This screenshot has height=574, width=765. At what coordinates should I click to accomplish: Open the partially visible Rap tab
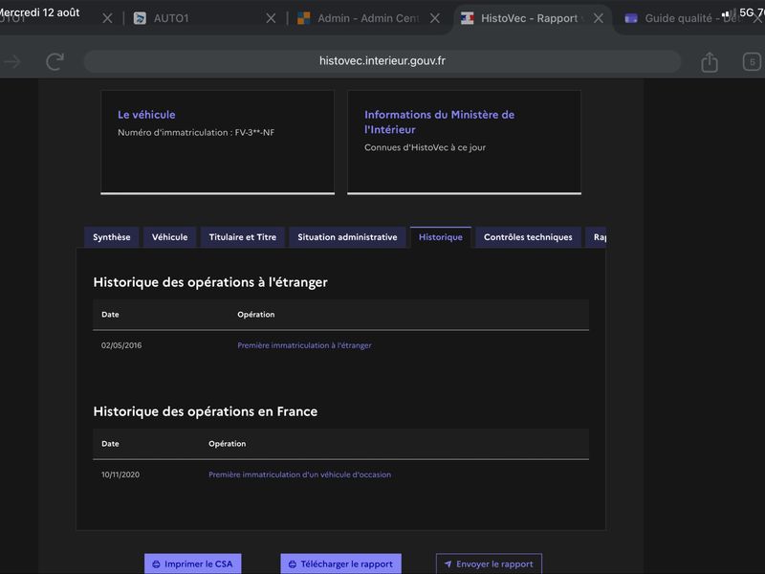pyautogui.click(x=596, y=237)
